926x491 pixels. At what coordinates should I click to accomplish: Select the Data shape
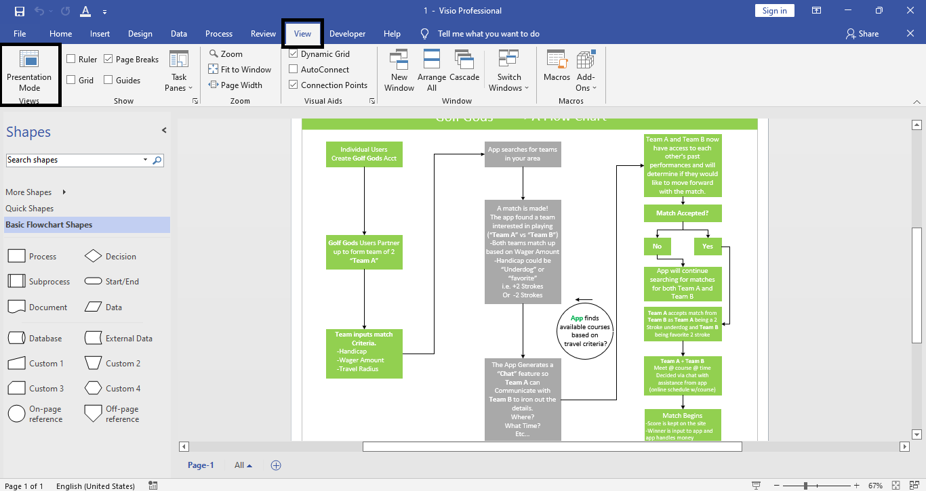tap(104, 307)
